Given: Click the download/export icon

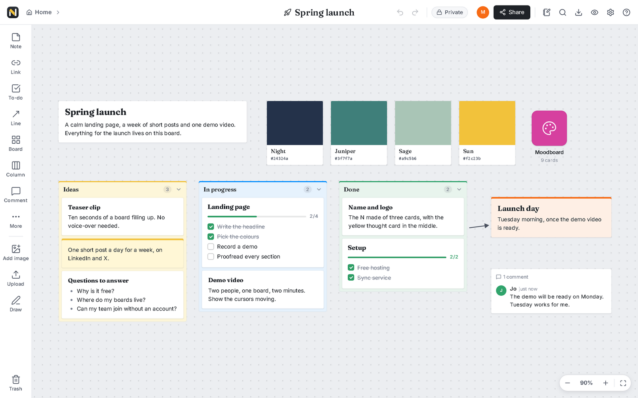Looking at the screenshot, I should 579,12.
